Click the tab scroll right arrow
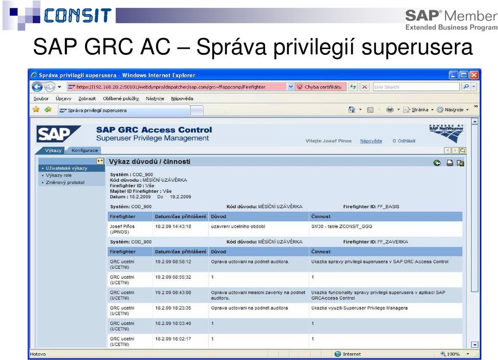 [x=455, y=150]
